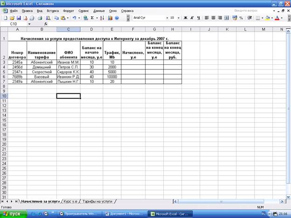Open the font size dropdown

coord(178,18)
